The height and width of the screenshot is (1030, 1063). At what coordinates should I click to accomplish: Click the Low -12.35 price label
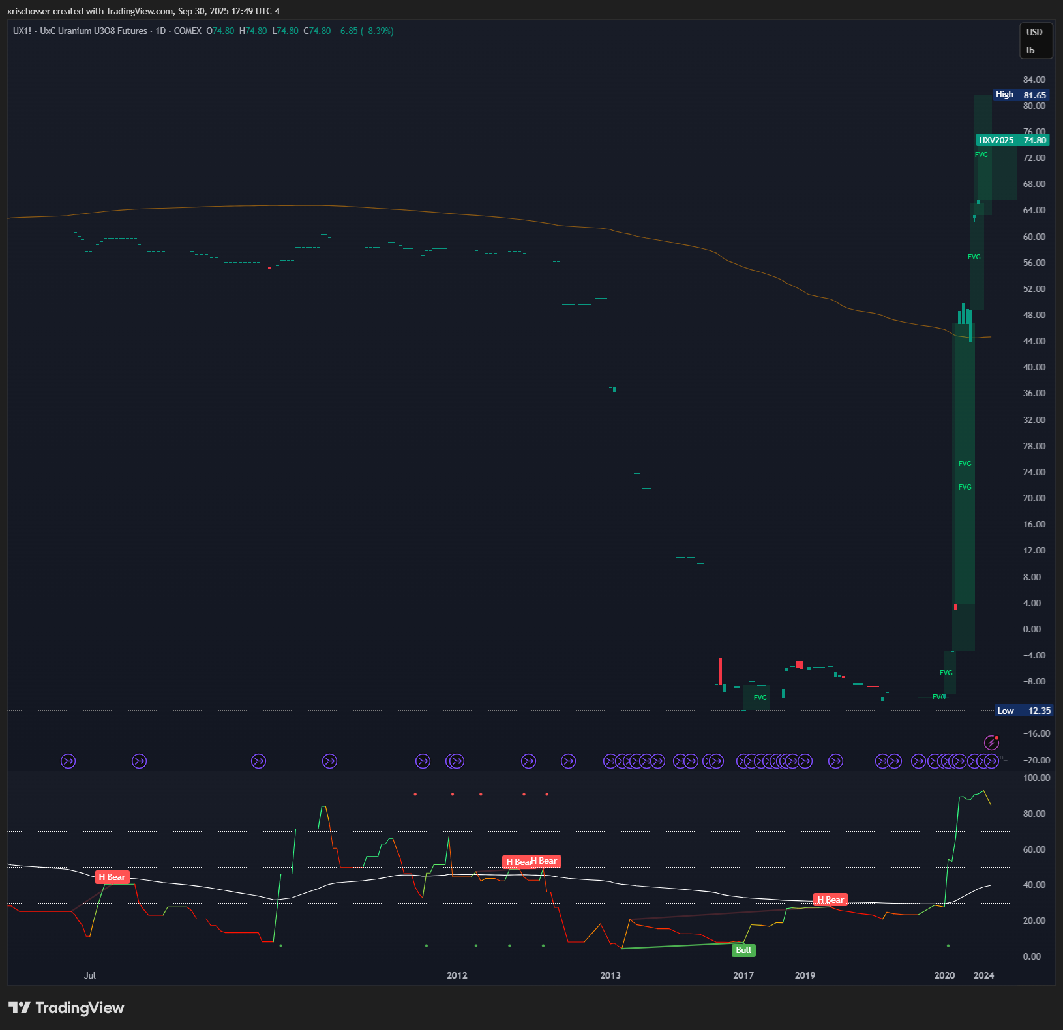pos(1024,711)
